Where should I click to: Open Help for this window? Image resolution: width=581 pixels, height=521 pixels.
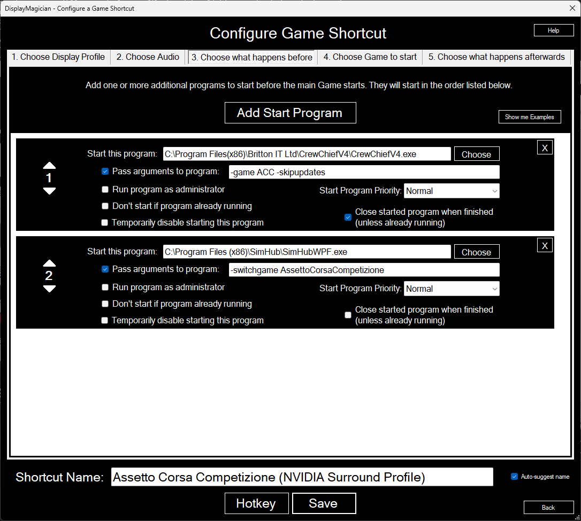[x=554, y=30]
